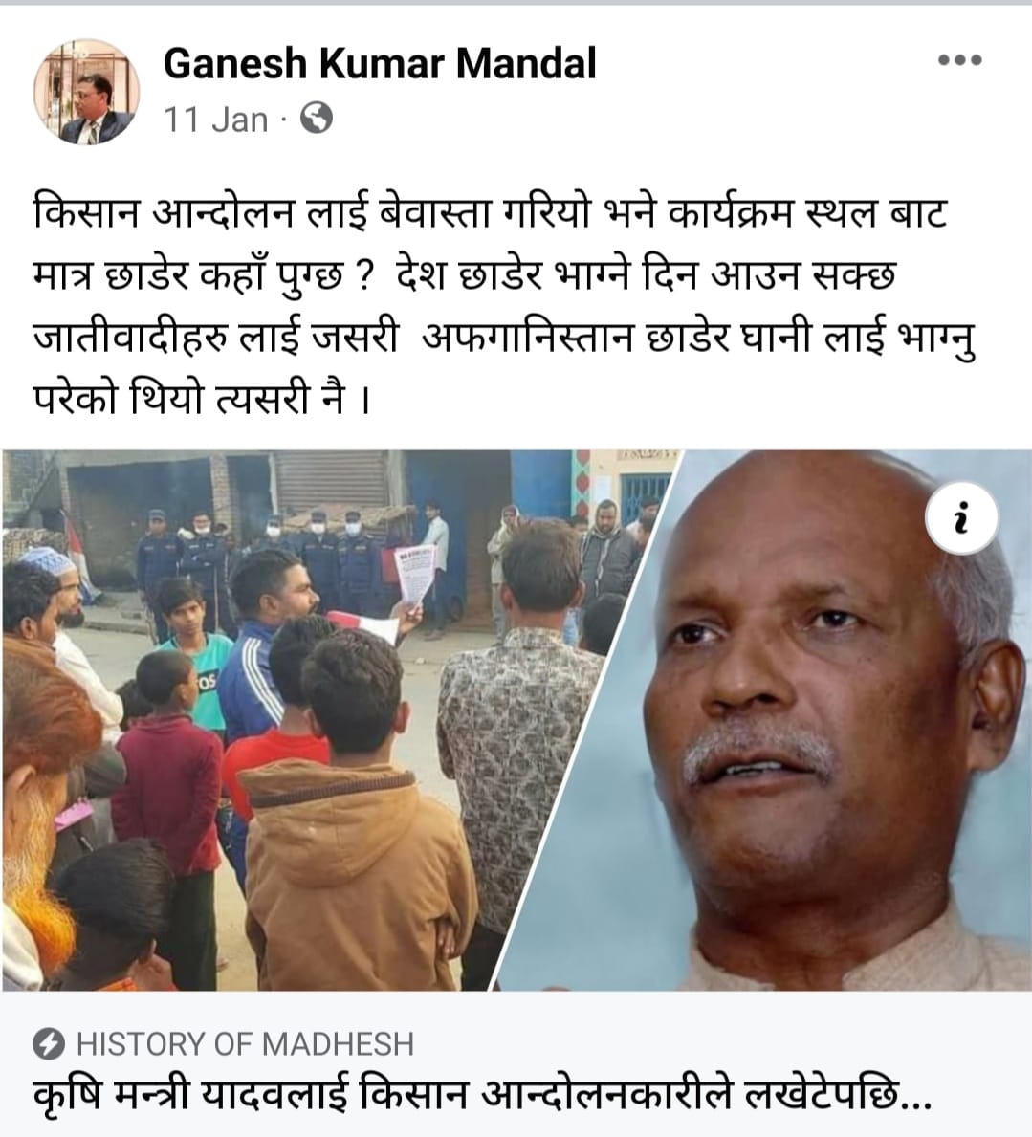Visit the Ganesh Kumar Mandal profile name

[380, 63]
